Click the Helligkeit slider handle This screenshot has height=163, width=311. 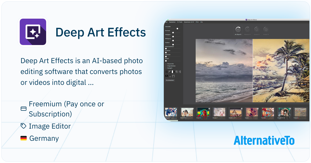tap(173, 36)
